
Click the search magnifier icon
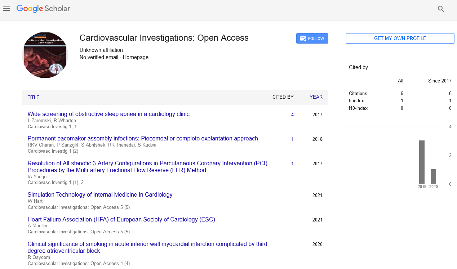(x=441, y=9)
